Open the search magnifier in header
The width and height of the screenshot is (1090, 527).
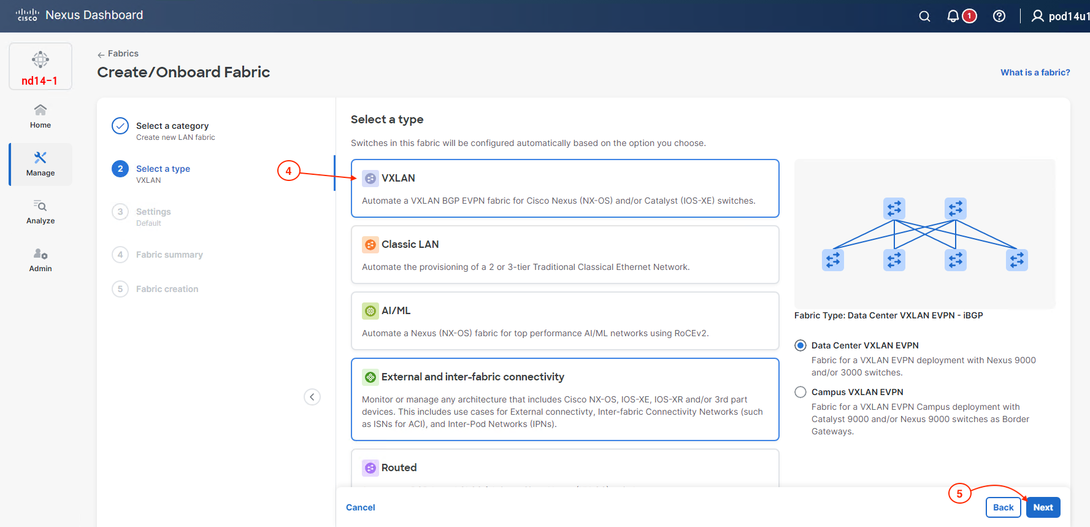[924, 17]
